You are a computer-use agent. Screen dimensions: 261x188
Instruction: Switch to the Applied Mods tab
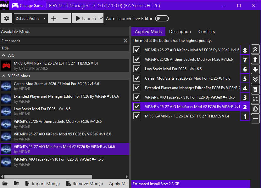(148, 31)
